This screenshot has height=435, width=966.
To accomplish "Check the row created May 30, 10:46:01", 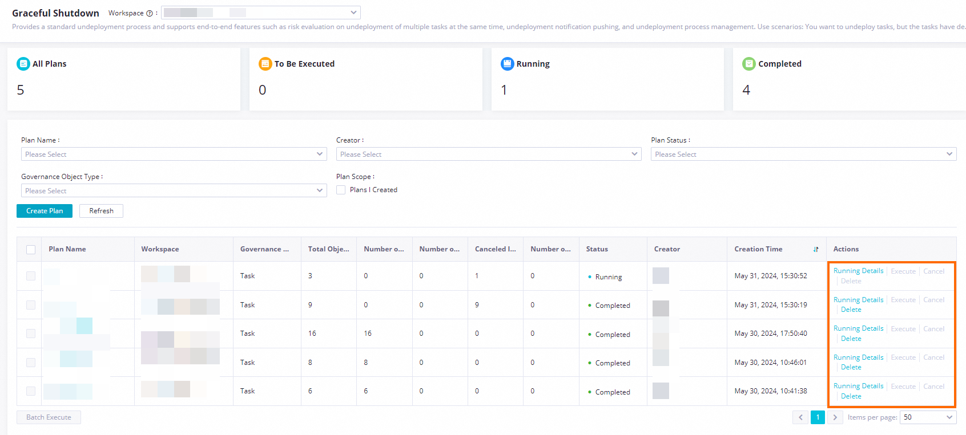I will point(31,363).
